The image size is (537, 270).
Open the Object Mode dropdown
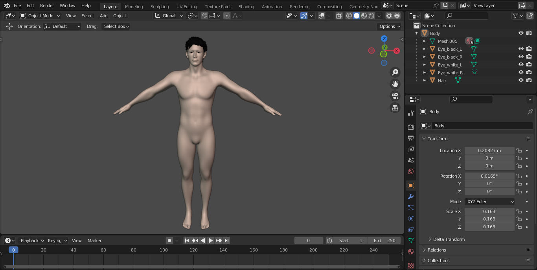[x=40, y=16]
